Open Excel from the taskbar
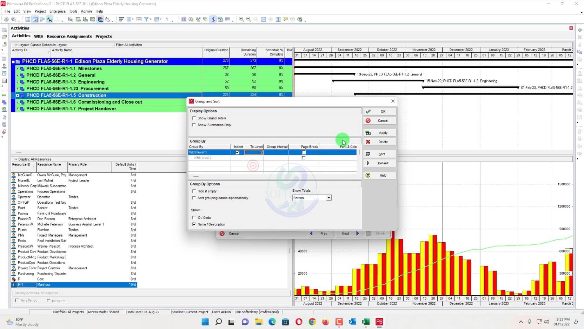Viewport: 584px width, 329px height. point(366,322)
